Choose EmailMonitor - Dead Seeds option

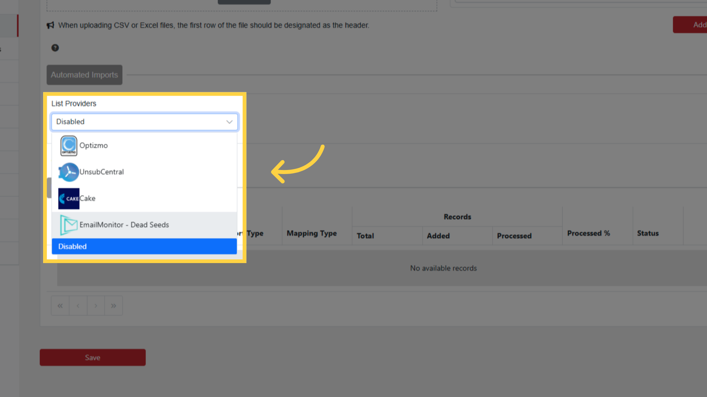pyautogui.click(x=144, y=225)
